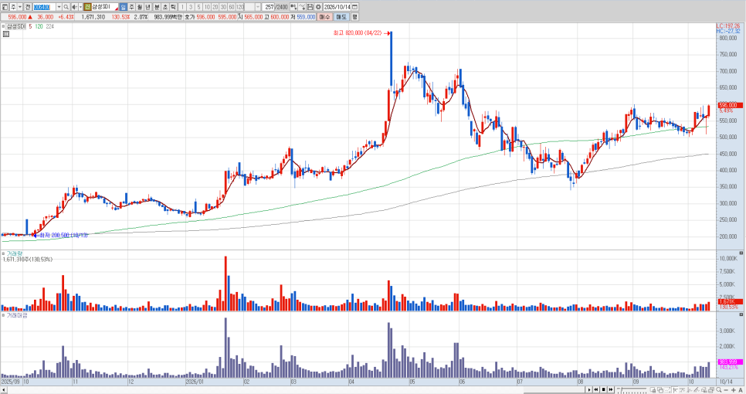This screenshot has width=746, height=394.
Task: Open the calendar picker beside 2026/10/14
Action: [x=354, y=7]
